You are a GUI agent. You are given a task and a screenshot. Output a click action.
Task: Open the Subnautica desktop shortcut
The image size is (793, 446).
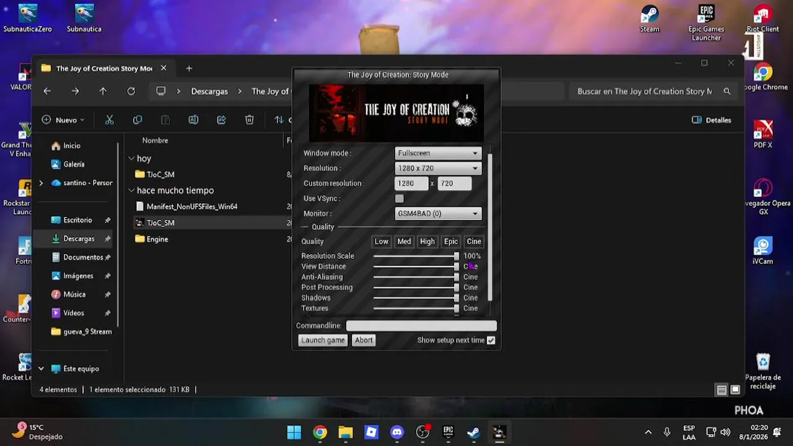[84, 18]
